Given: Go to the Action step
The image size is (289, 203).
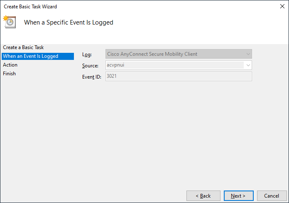Looking at the screenshot, I should [10, 65].
